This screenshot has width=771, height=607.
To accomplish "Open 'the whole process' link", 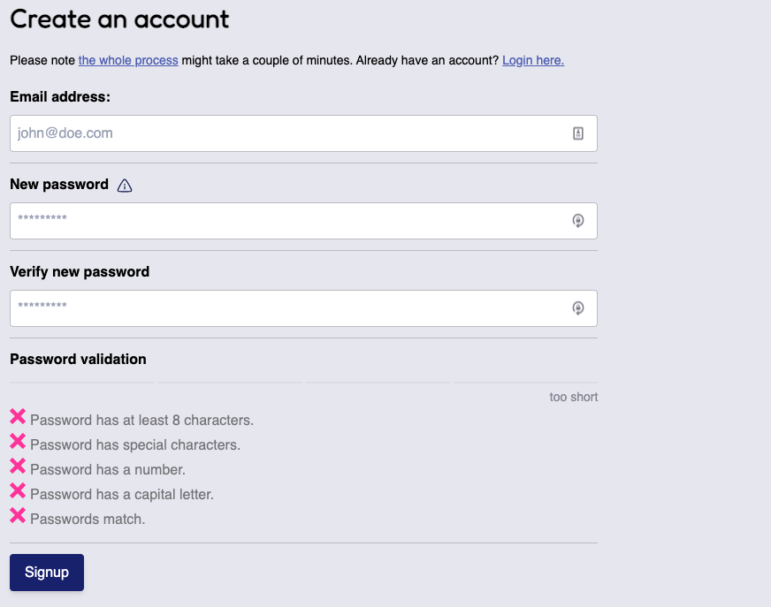I will (127, 60).
